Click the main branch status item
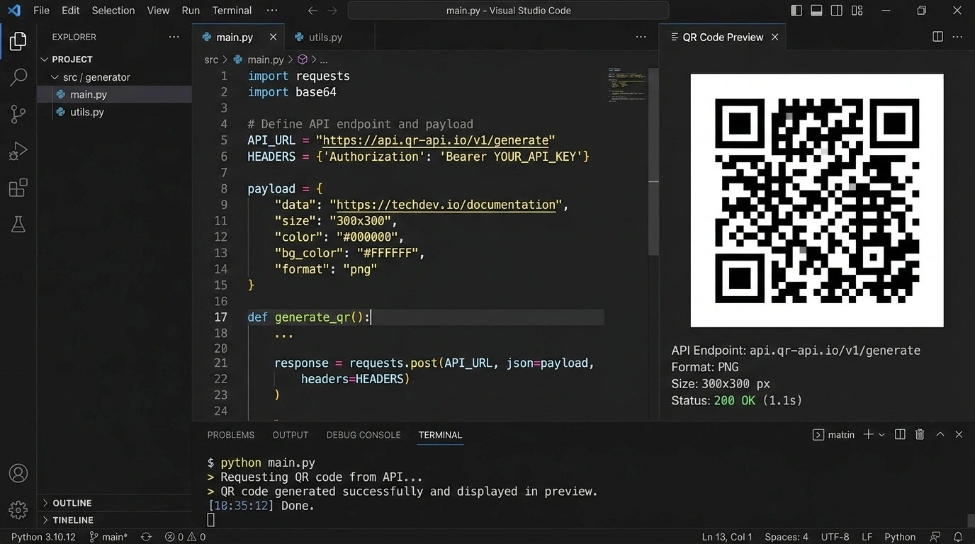The width and height of the screenshot is (975, 544). coord(108,537)
